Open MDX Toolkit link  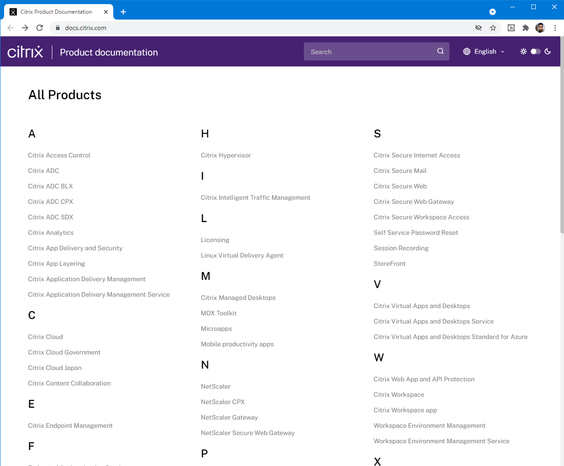point(219,313)
